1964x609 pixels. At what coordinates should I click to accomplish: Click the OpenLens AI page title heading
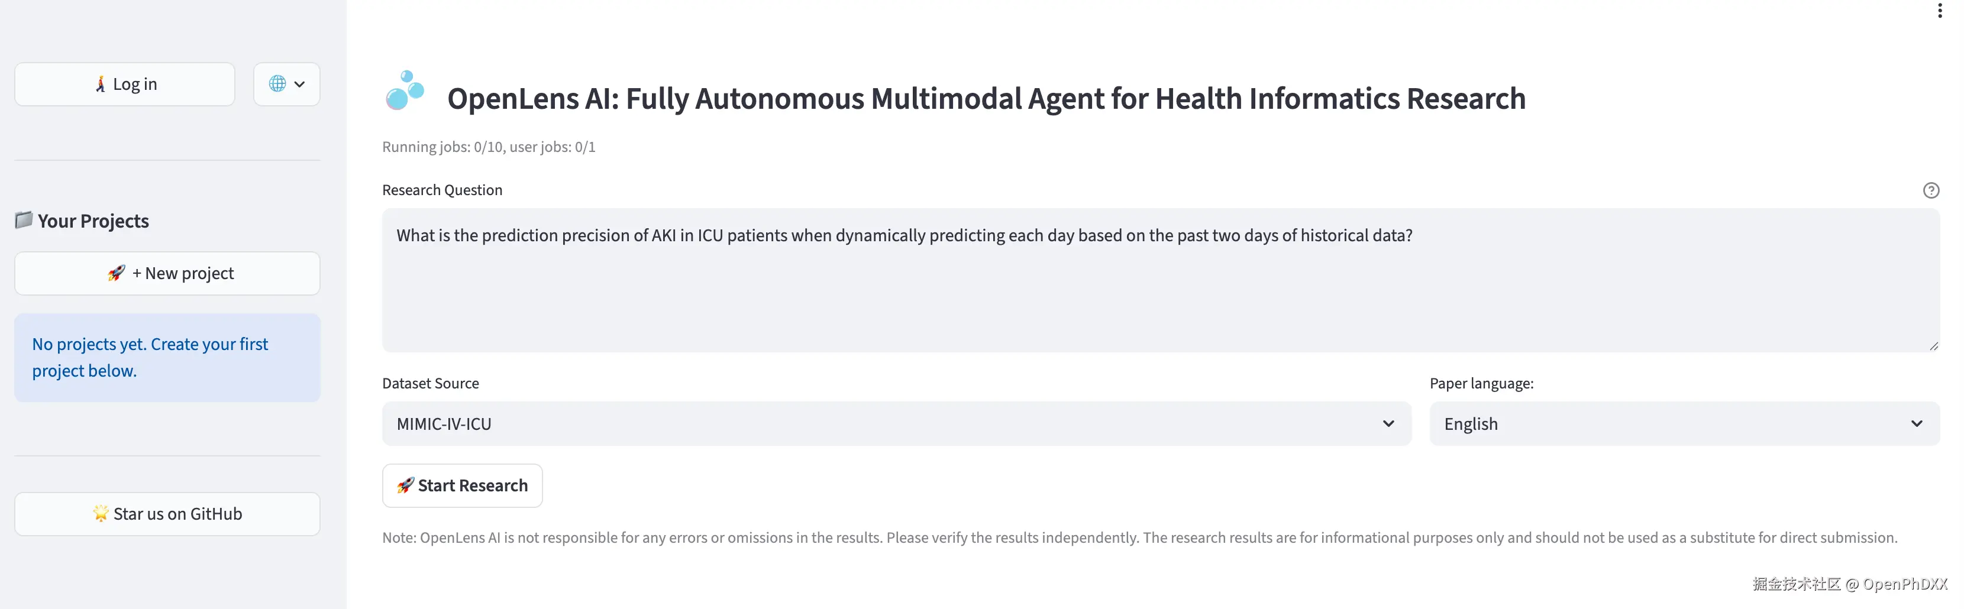coord(986,99)
